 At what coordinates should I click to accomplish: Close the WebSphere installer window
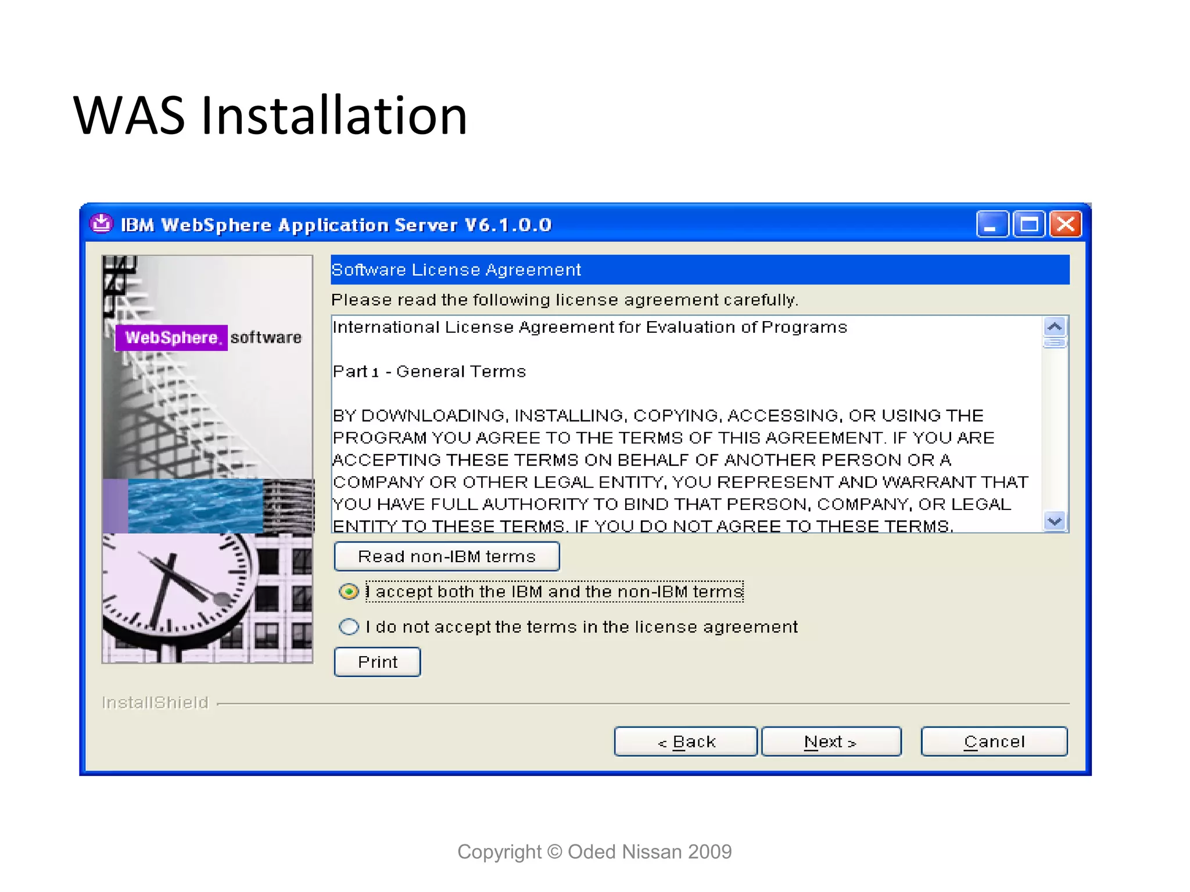point(1066,224)
